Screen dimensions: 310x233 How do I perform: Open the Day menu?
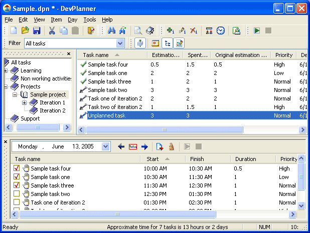[73, 19]
